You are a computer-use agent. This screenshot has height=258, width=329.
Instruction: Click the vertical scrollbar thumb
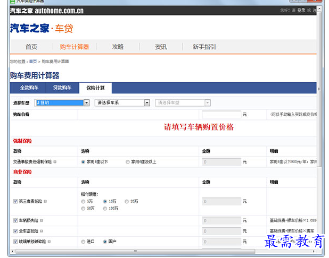pos(319,90)
